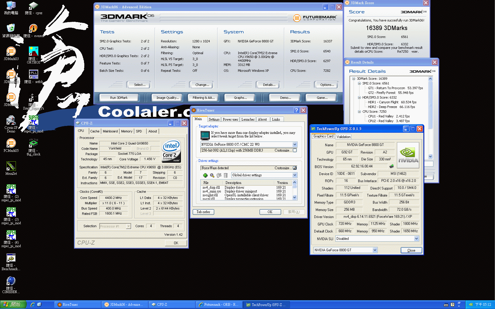The width and height of the screenshot is (495, 309).
Task: Click the Internet Explorer quick launch icon
Action: [33, 305]
